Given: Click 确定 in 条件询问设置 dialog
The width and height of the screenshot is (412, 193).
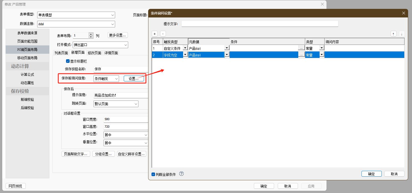Looking at the screenshot, I should click(371, 174).
